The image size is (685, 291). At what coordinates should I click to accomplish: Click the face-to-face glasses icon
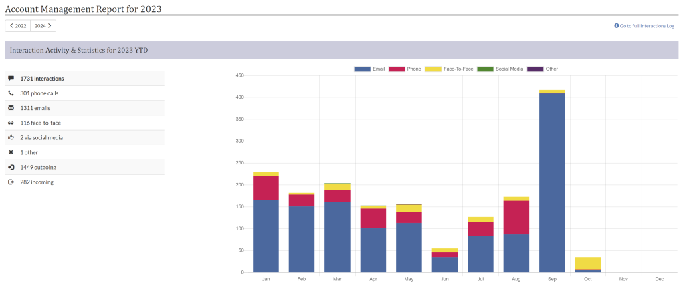[11, 123]
